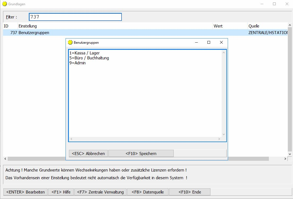Screen dimensions: 293x199
Task: Maximize the Benutzergruppen dialog window
Action: [209, 43]
